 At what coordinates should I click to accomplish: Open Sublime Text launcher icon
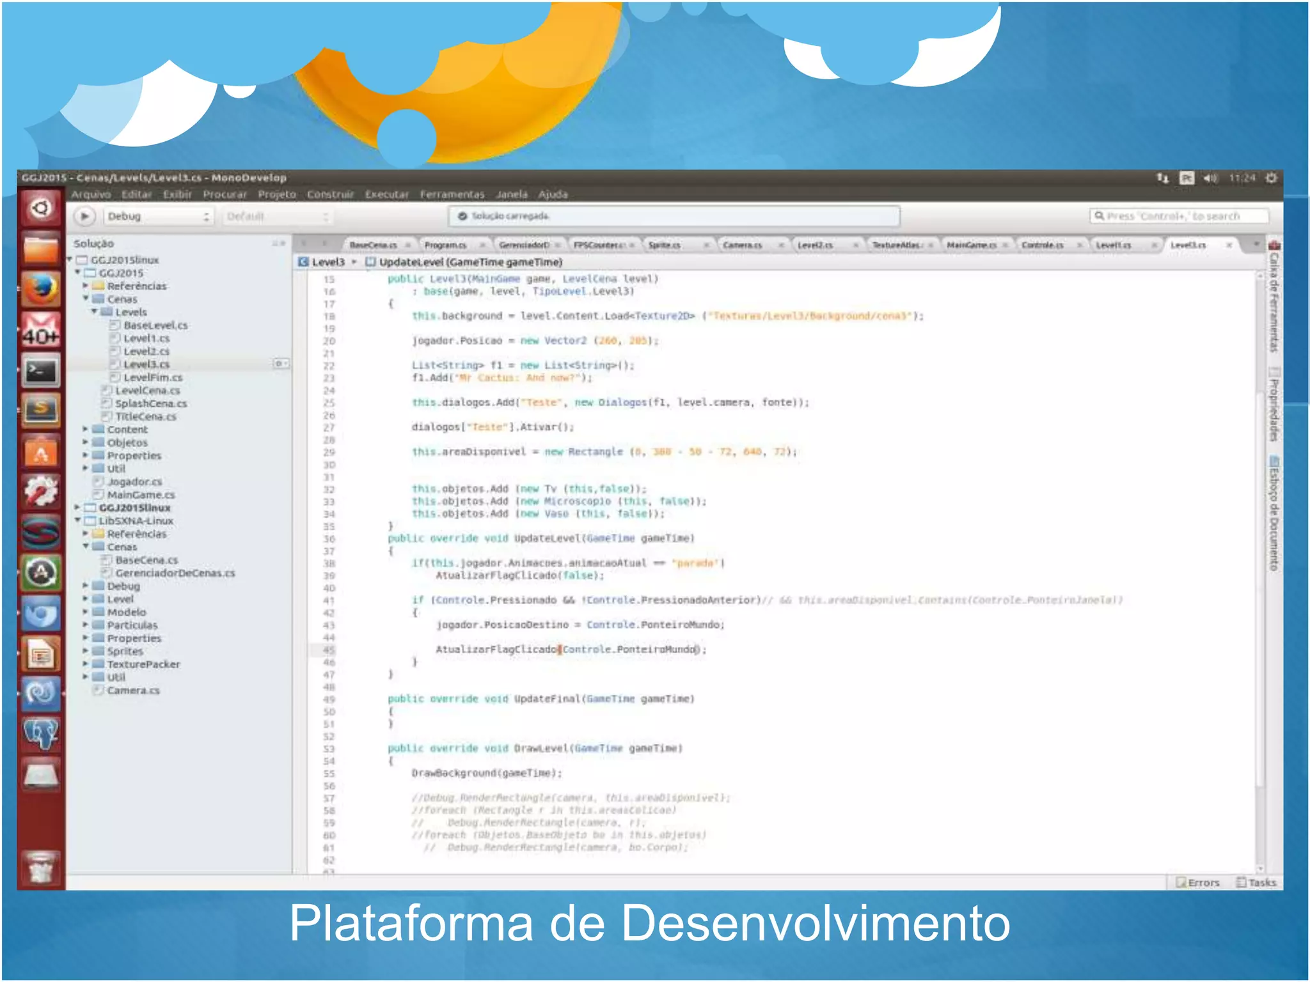(x=41, y=410)
